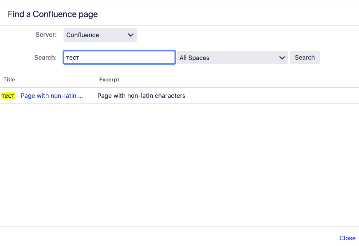Click the 'Search:' field label
Viewport: 359px width, 246px height.
[x=45, y=57]
